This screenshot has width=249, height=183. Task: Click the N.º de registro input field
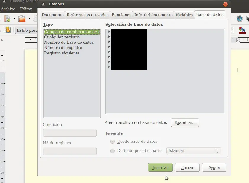(x=70, y=151)
